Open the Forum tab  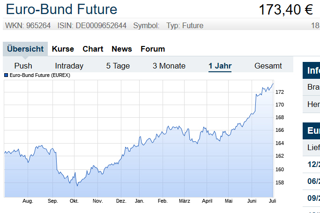pyautogui.click(x=153, y=49)
